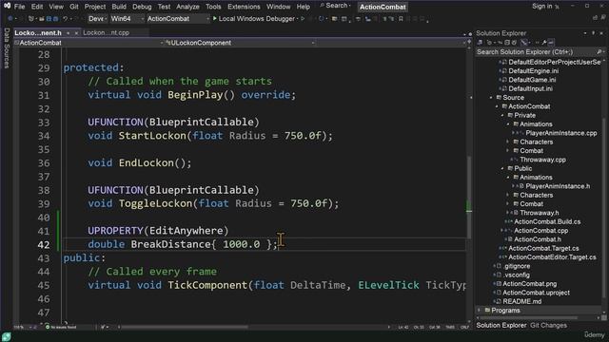Click the No issues found status icon

coord(48,327)
